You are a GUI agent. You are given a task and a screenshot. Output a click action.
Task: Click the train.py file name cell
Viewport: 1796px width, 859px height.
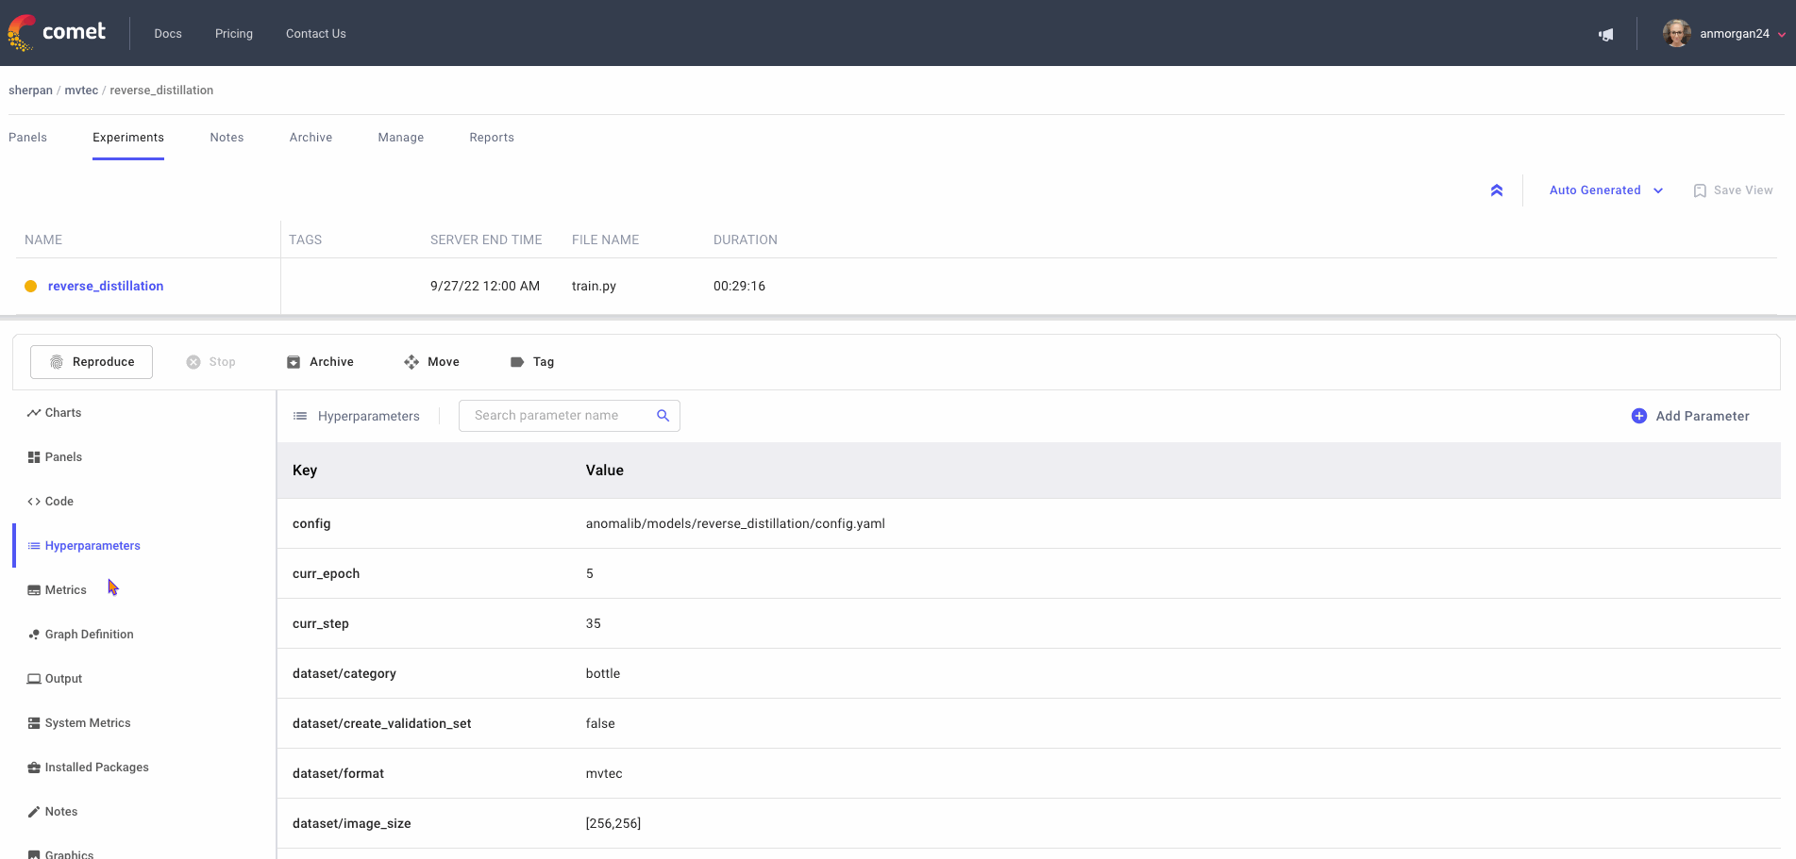pos(594,286)
